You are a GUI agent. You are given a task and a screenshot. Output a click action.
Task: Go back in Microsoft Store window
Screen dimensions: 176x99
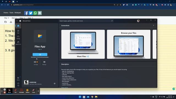pyautogui.click(x=17, y=21)
